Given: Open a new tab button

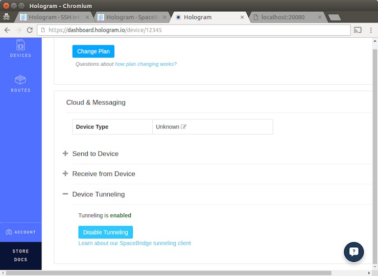Looking at the screenshot, I should click(x=335, y=17).
